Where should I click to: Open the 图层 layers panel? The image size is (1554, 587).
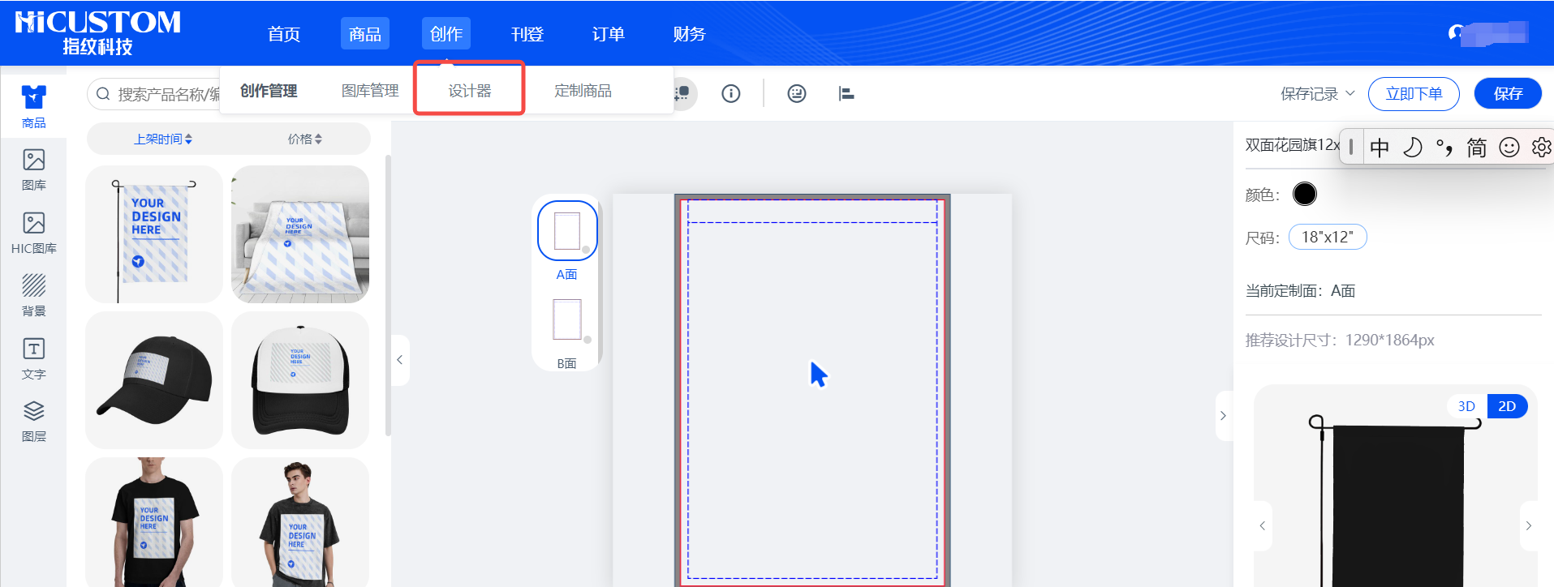click(x=33, y=421)
